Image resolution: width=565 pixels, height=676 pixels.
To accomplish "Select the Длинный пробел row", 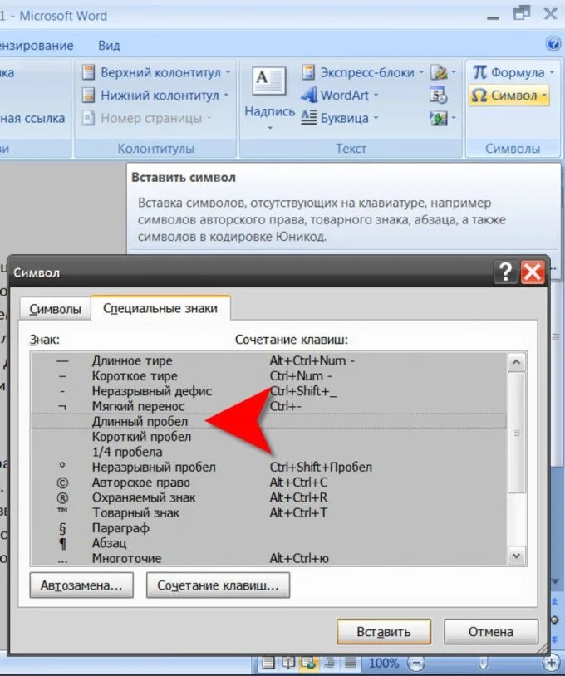I will tap(268, 421).
